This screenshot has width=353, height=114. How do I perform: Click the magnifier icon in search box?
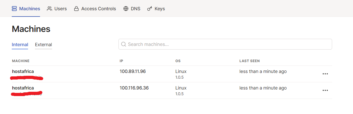click(x=124, y=44)
